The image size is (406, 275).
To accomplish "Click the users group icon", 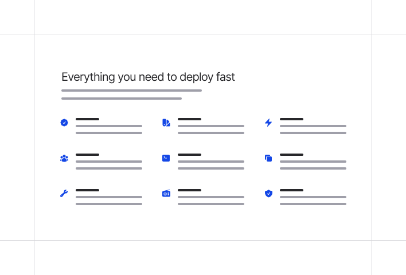I will 64,158.
